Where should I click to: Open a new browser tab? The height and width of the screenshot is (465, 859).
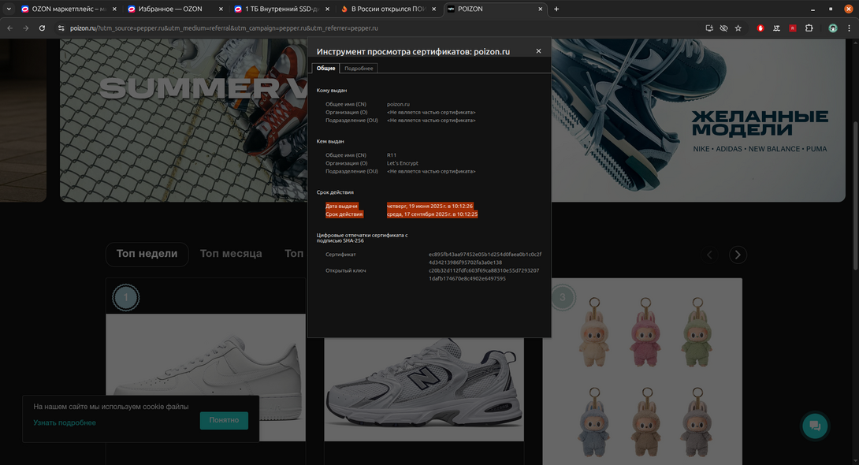pyautogui.click(x=556, y=9)
